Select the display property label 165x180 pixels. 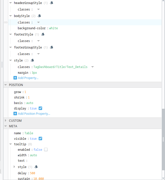20,108
